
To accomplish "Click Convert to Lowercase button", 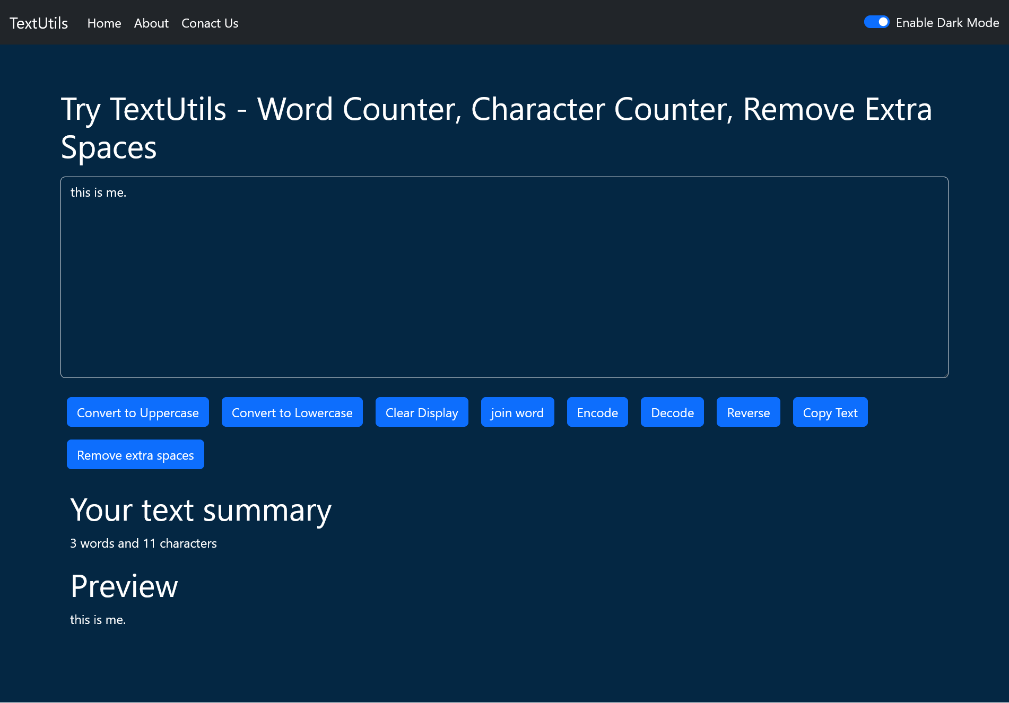I will click(x=292, y=412).
